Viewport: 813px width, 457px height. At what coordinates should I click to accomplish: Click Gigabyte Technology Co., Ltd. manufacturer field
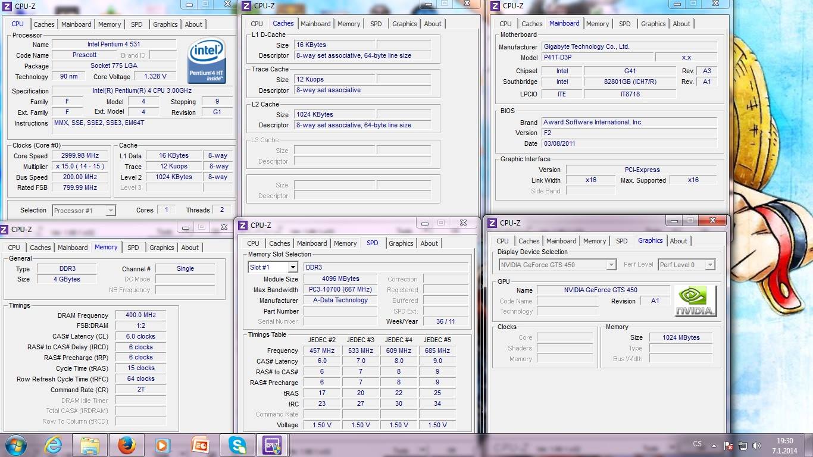pyautogui.click(x=629, y=46)
